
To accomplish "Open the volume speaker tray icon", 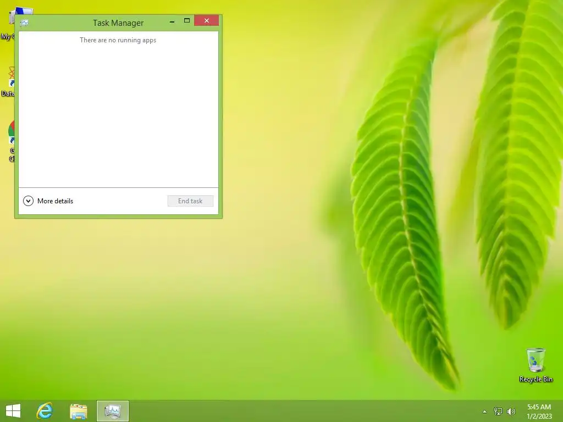I will pyautogui.click(x=511, y=411).
